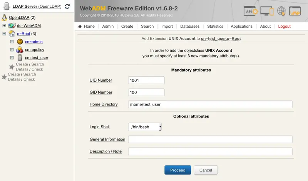This screenshot has height=181, width=308.
Task: Click the globe with shield icon
Action: 281,11
